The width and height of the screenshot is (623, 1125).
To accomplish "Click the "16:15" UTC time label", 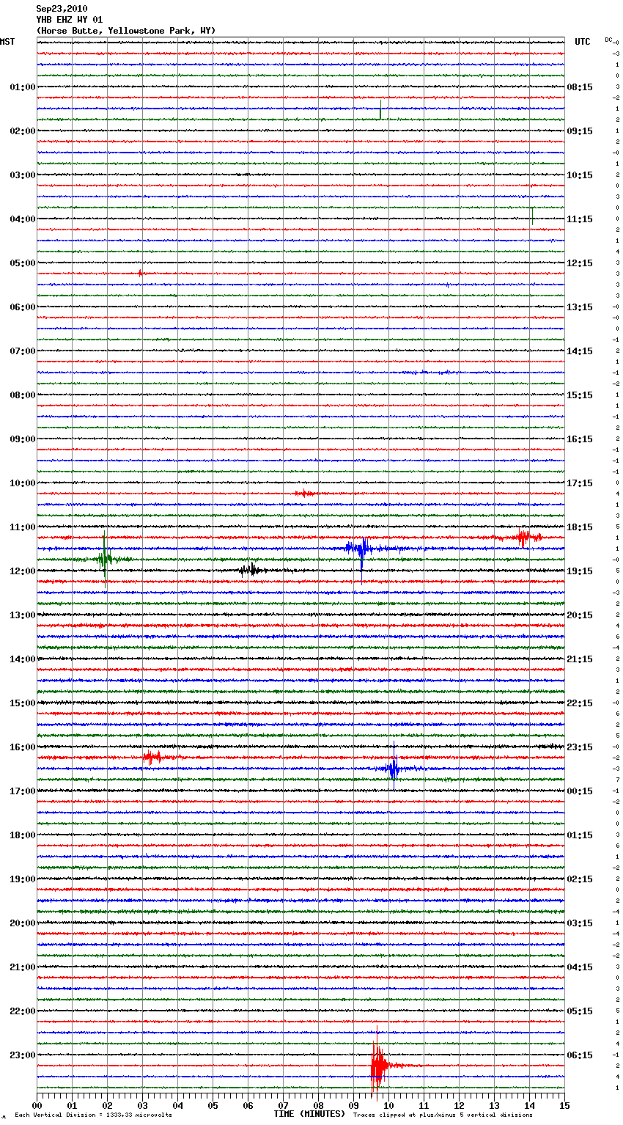I will click(580, 439).
